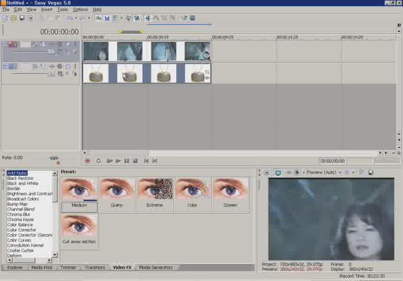Open the Options menu
This screenshot has height=281, width=403.
pyautogui.click(x=80, y=10)
